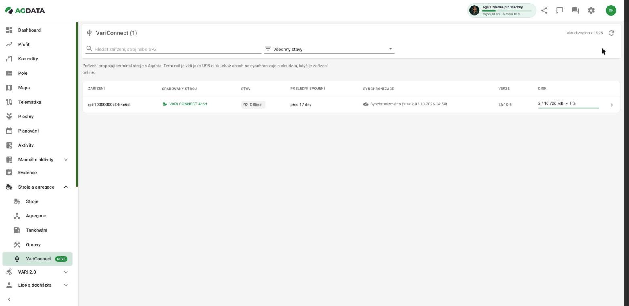The height and width of the screenshot is (306, 629).
Task: Open the single chat bubble icon
Action: [x=560, y=10]
